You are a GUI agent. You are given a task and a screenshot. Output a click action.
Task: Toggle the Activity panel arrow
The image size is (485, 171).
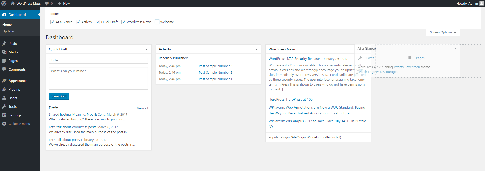pyautogui.click(x=256, y=49)
